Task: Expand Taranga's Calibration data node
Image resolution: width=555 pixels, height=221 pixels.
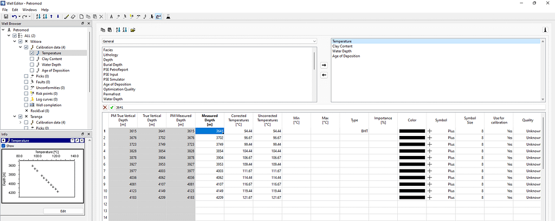Action: [21, 122]
